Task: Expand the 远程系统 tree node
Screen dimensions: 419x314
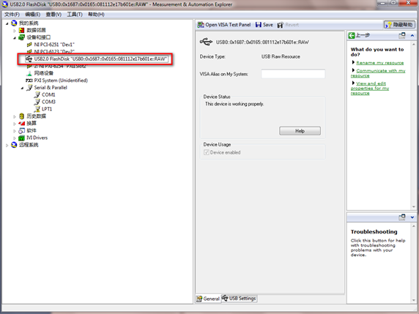Action: (7, 145)
